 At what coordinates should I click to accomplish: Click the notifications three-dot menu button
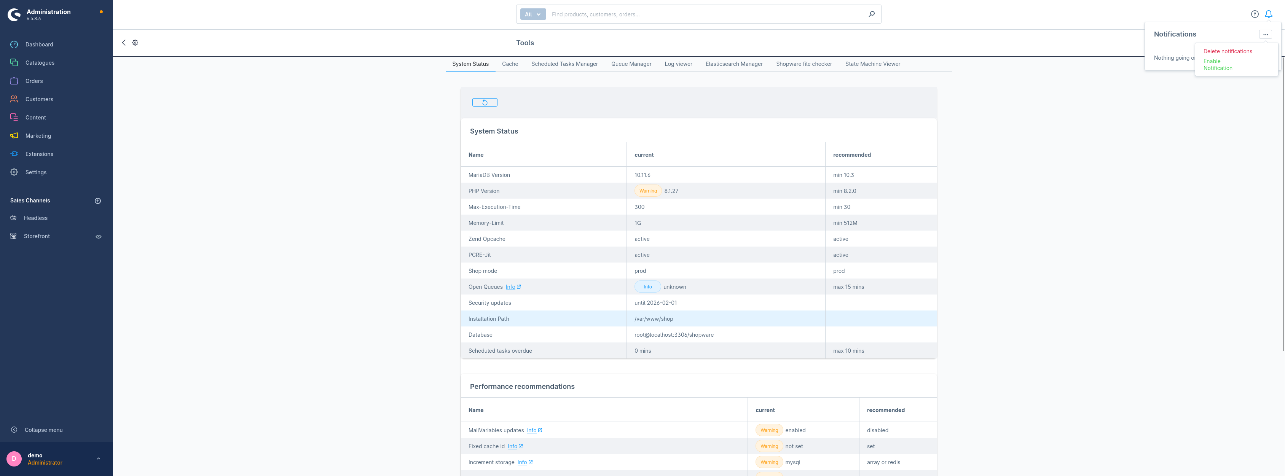(1266, 34)
